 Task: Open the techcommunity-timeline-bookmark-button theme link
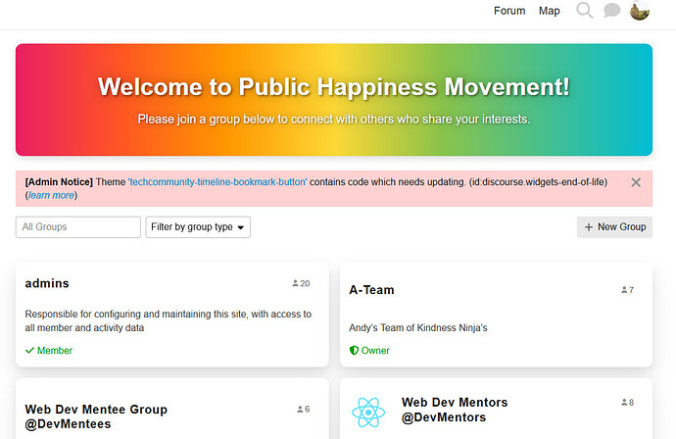pyautogui.click(x=217, y=182)
